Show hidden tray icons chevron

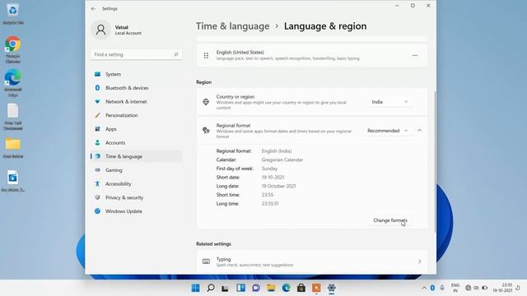point(424,288)
